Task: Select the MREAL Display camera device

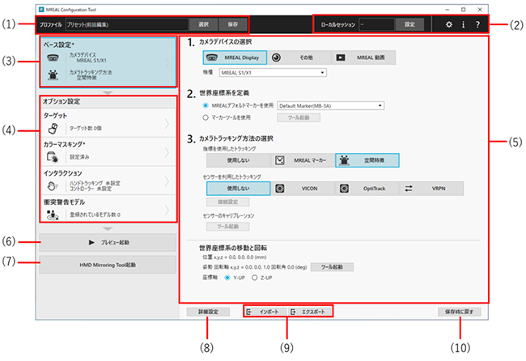Action: (235, 57)
